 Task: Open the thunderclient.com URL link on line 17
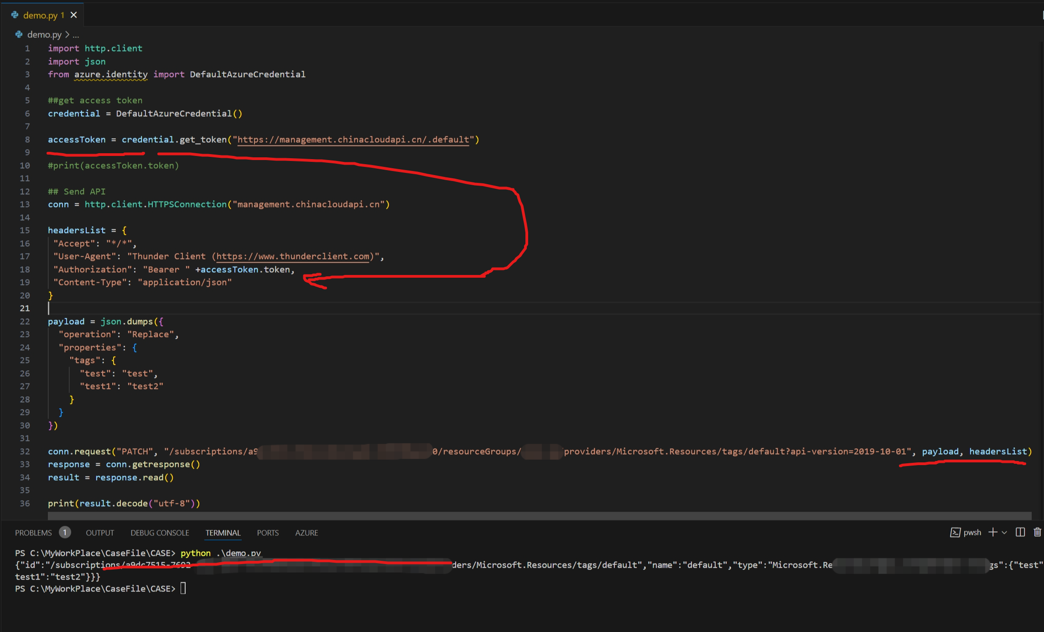click(292, 256)
